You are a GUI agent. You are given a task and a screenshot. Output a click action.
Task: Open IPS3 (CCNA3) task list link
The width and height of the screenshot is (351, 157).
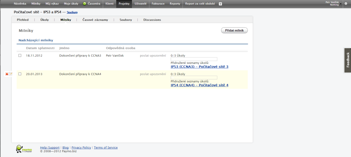(x=199, y=67)
